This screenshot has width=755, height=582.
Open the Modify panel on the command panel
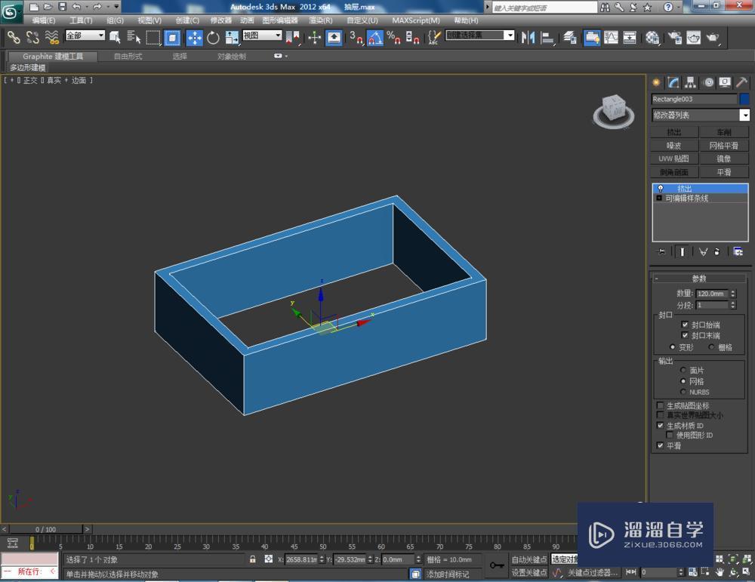[673, 83]
